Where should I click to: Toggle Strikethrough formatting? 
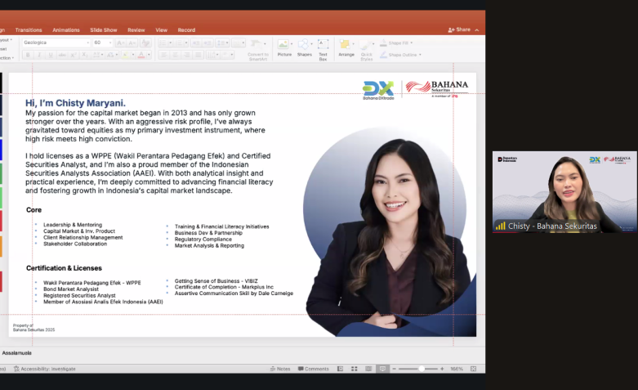click(62, 55)
